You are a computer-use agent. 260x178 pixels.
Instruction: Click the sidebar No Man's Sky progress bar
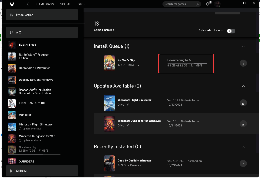point(34,154)
